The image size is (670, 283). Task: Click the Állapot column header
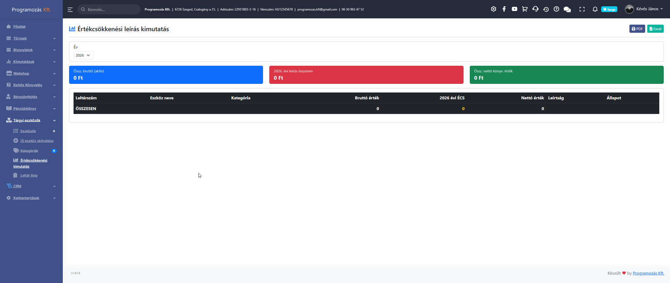(x=614, y=98)
